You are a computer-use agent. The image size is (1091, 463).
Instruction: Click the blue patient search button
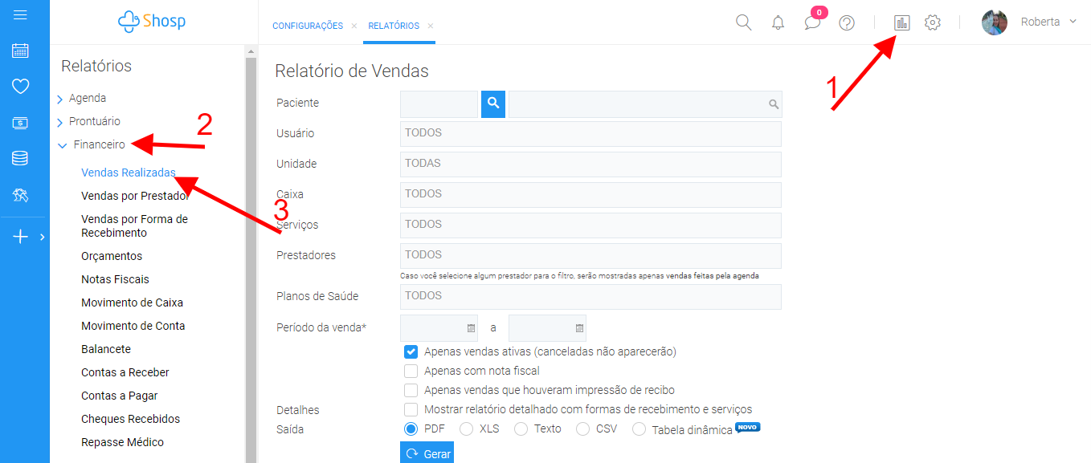point(493,104)
